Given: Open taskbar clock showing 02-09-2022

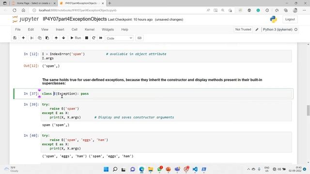Looking at the screenshot, I should tap(295, 169).
